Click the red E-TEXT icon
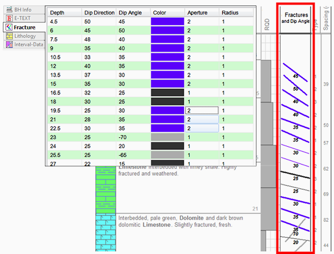The width and height of the screenshot is (334, 254). coord(9,18)
